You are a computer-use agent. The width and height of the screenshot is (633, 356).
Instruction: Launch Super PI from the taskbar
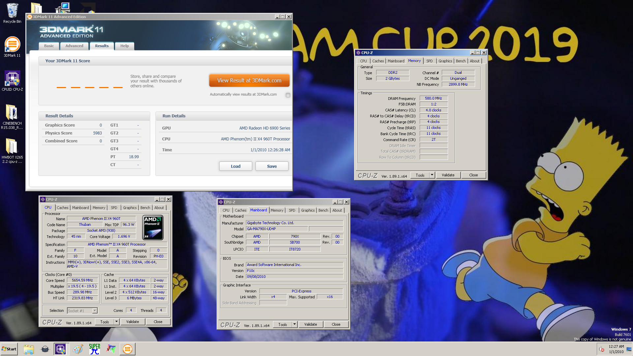click(x=94, y=349)
